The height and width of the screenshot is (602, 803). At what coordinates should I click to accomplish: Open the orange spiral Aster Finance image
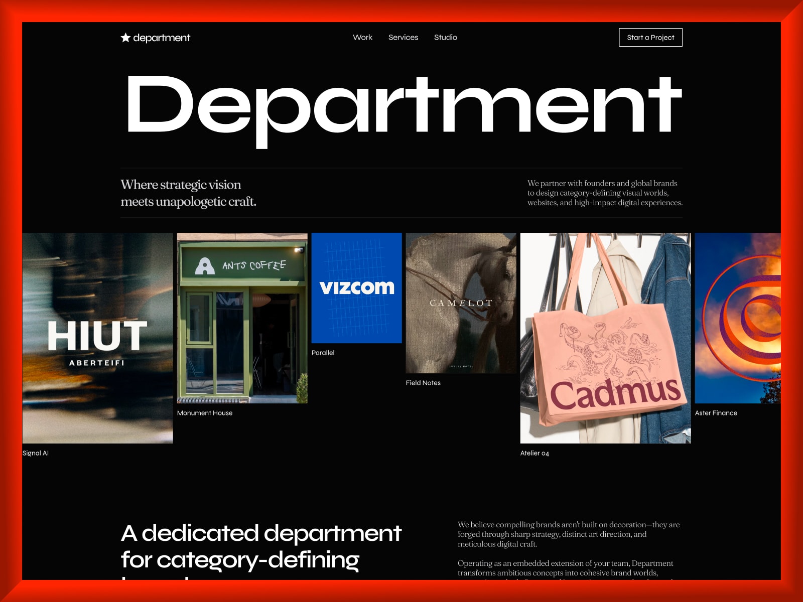pos(738,318)
